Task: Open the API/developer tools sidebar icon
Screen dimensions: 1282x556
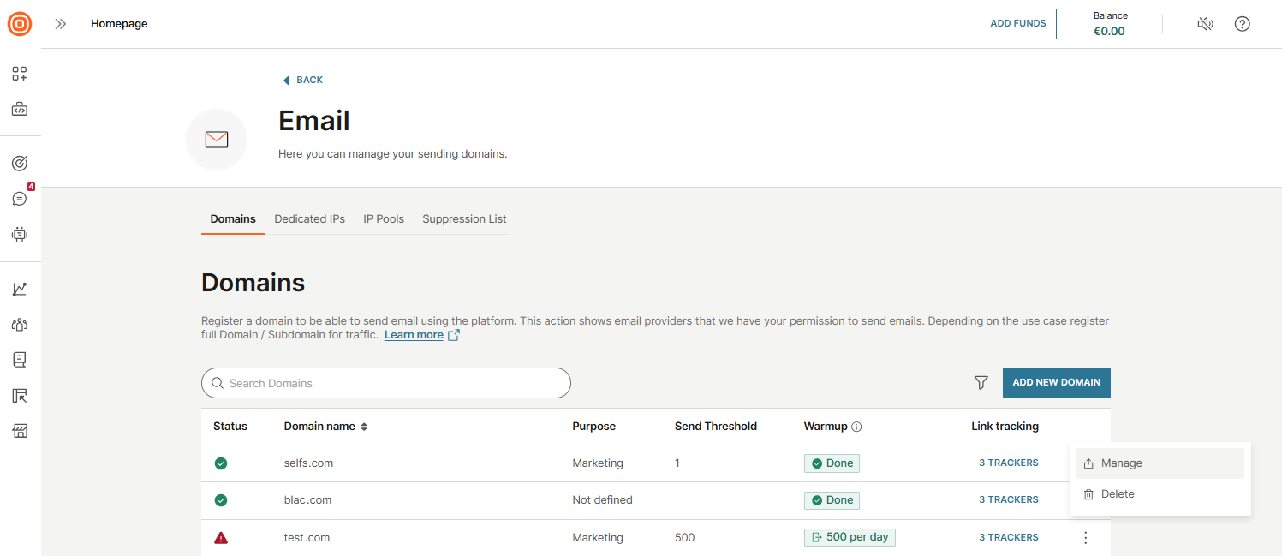Action: pyautogui.click(x=19, y=109)
